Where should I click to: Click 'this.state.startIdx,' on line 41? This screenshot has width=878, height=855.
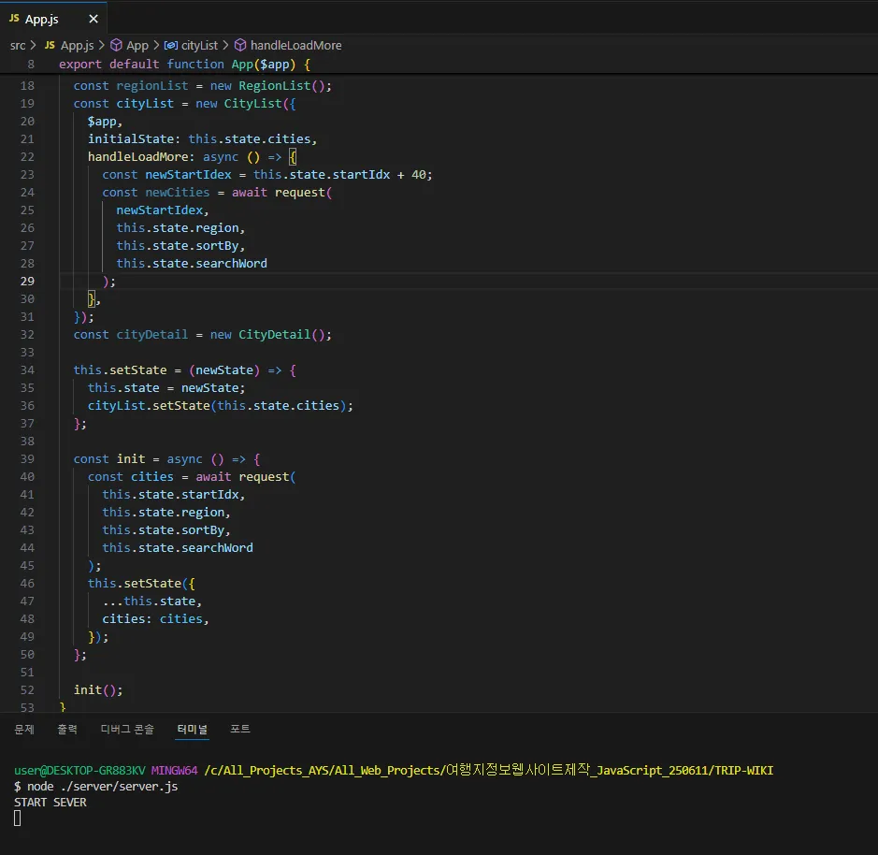click(x=174, y=495)
